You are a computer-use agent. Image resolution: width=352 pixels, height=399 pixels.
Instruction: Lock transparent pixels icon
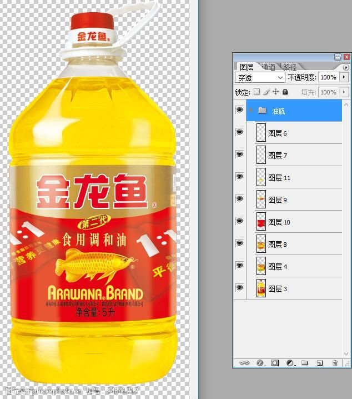[x=257, y=92]
